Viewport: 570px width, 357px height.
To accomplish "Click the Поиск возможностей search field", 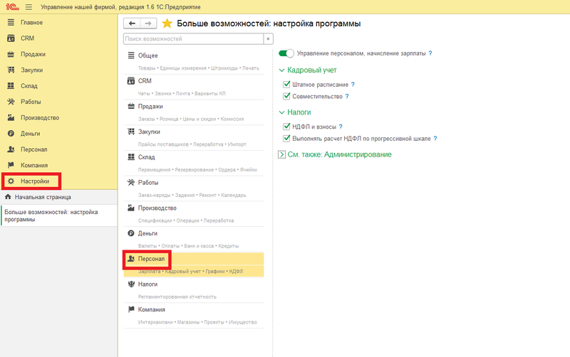I will (x=193, y=39).
